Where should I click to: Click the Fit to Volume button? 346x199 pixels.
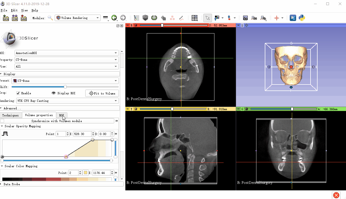point(102,93)
